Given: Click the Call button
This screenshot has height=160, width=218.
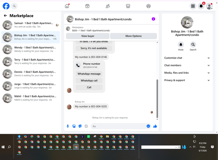Looking at the screenshot, I should click(89, 87).
